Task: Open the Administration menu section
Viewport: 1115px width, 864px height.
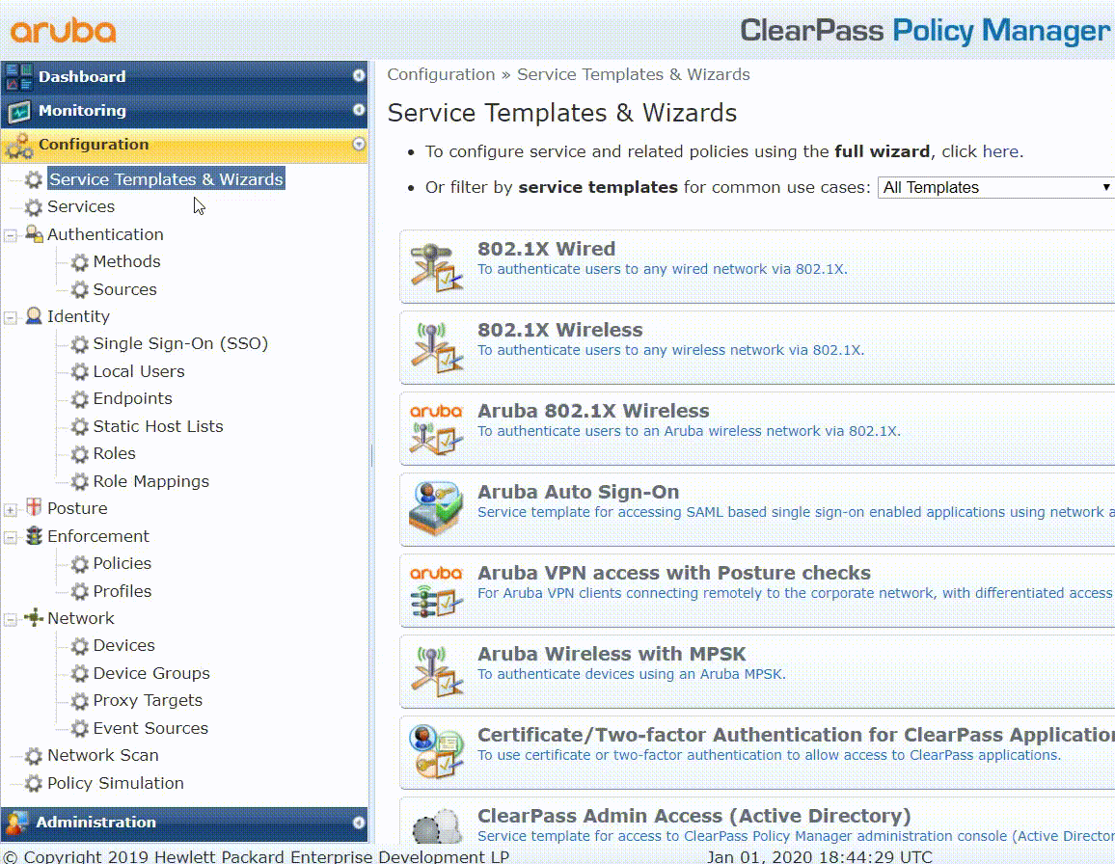Action: 184,823
